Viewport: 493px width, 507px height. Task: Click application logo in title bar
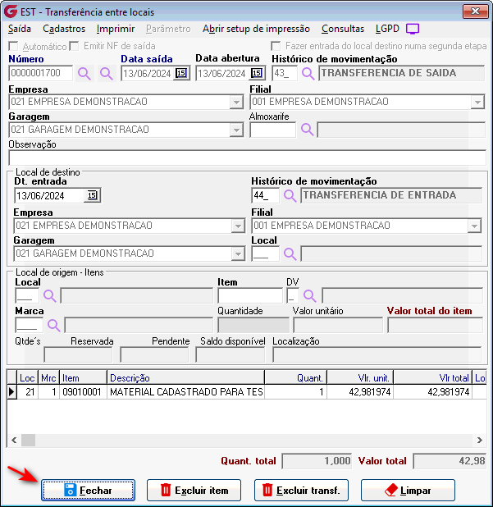tap(11, 11)
